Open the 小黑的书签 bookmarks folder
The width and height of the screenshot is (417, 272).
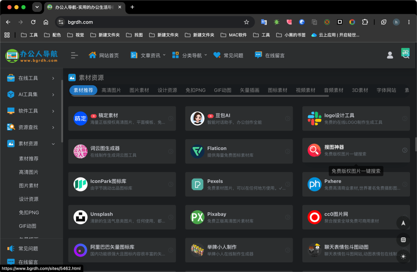[x=291, y=35]
